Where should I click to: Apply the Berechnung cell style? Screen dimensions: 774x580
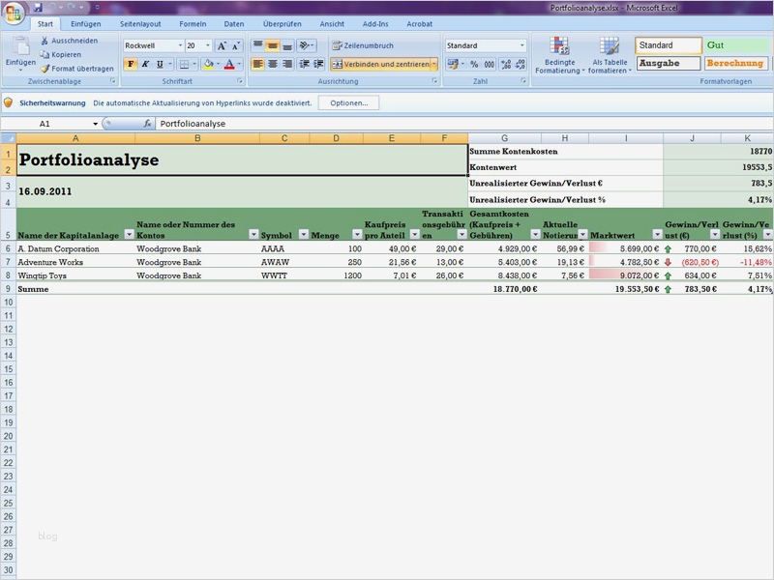735,63
